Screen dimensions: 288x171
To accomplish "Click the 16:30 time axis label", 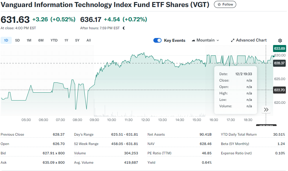I will 214,120.
